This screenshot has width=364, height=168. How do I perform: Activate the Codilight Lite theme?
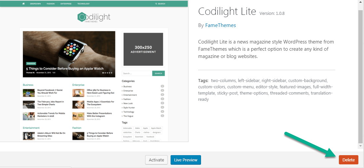click(x=156, y=160)
